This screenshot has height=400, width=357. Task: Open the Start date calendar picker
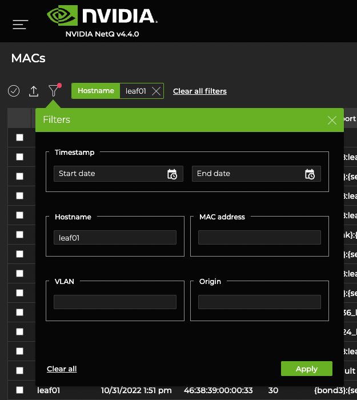coord(172,174)
